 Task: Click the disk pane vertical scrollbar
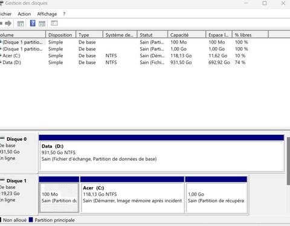(288, 161)
